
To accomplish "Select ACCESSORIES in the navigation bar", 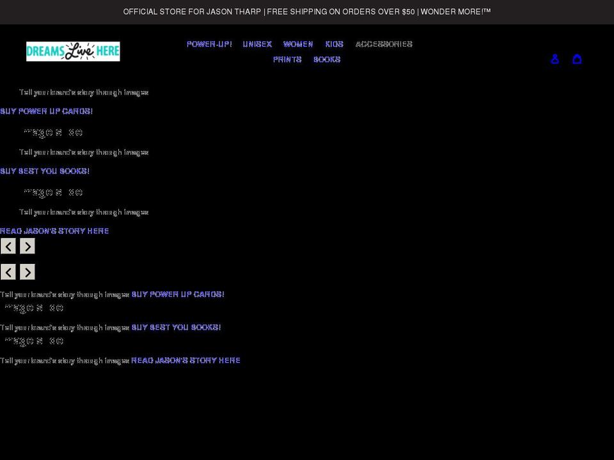I will (384, 44).
